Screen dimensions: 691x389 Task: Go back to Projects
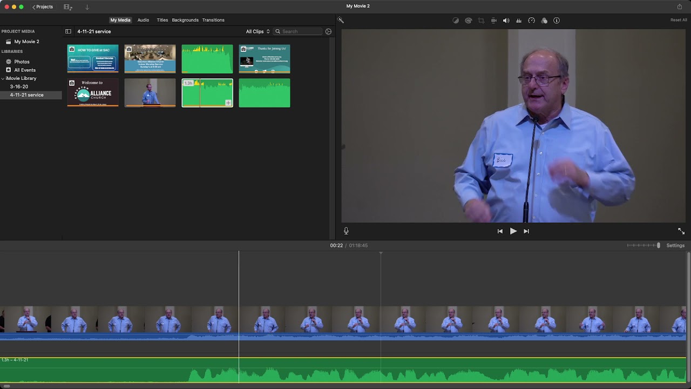tap(43, 7)
